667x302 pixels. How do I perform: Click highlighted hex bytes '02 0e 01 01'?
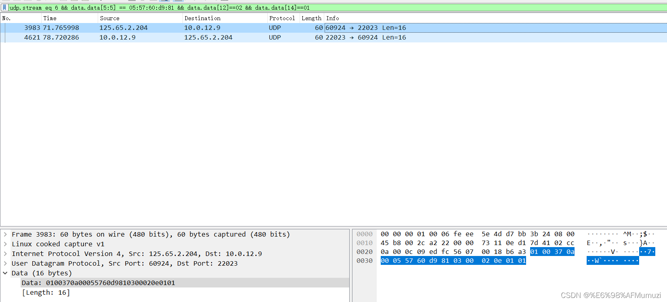tap(504, 261)
